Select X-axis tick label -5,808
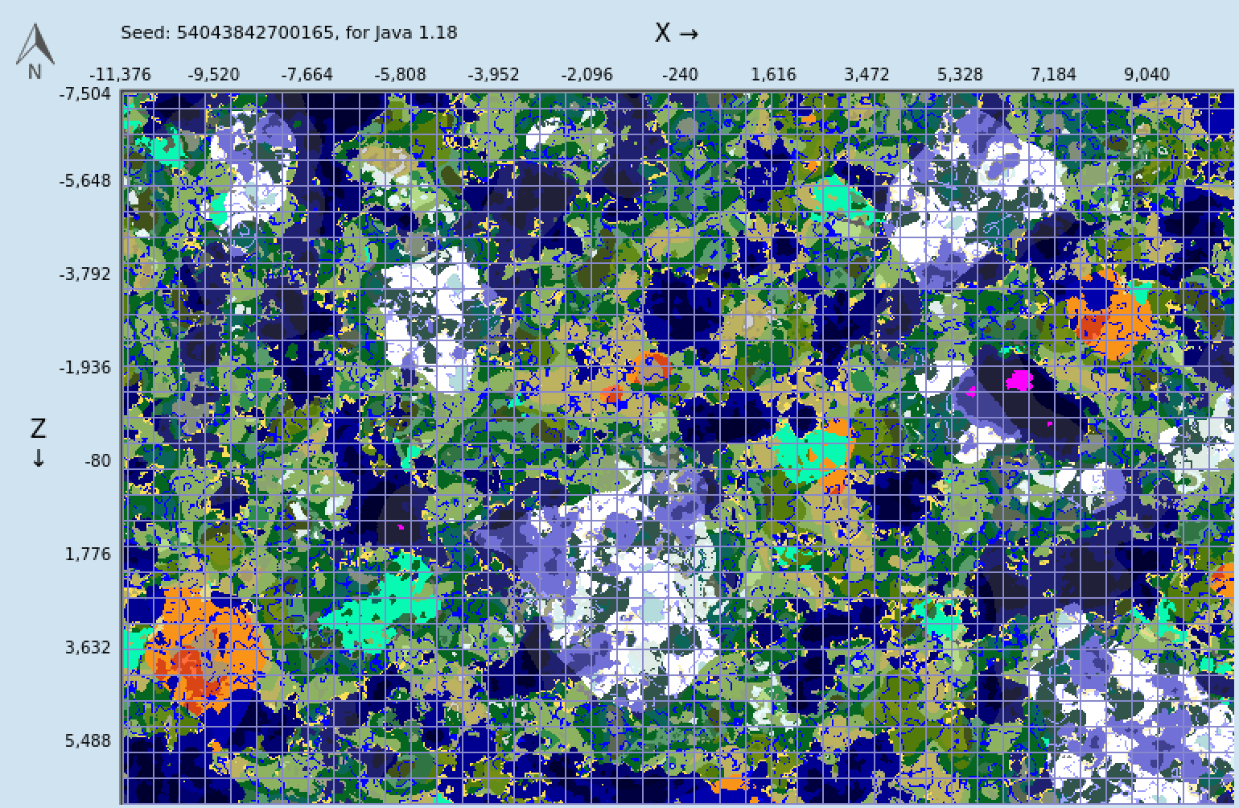The image size is (1239, 808). point(400,75)
